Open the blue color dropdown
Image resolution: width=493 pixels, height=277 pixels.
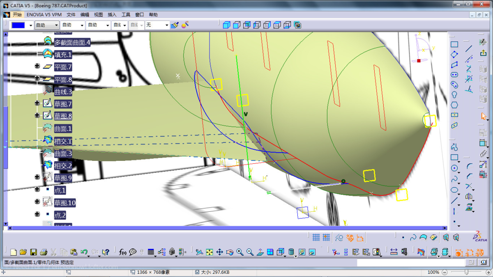pos(30,25)
